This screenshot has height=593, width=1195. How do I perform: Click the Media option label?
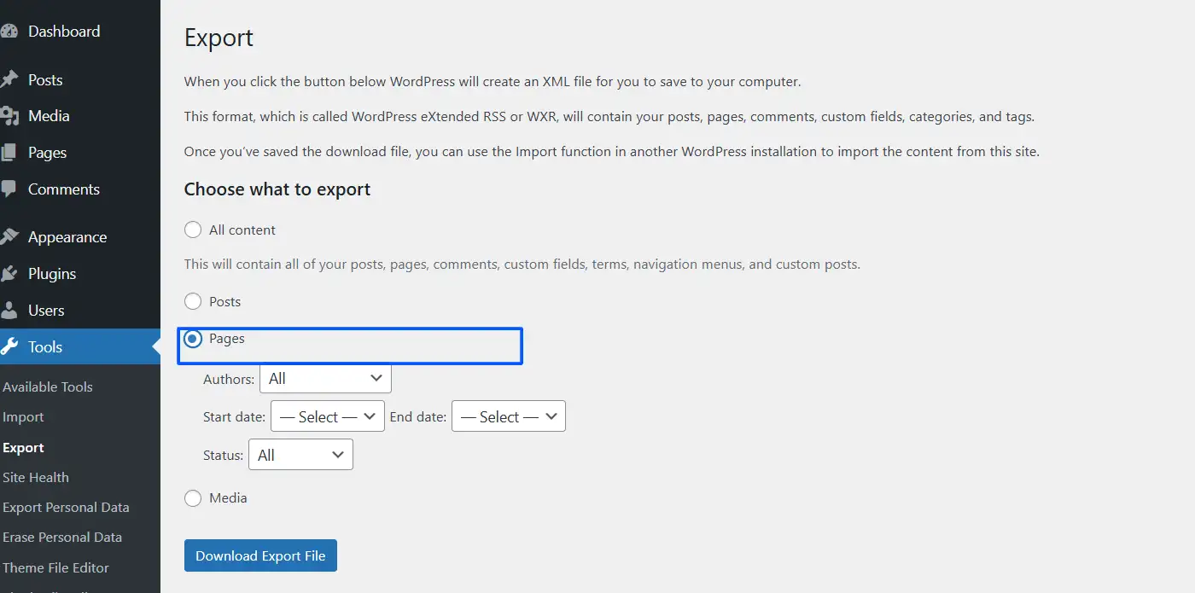pyautogui.click(x=228, y=498)
